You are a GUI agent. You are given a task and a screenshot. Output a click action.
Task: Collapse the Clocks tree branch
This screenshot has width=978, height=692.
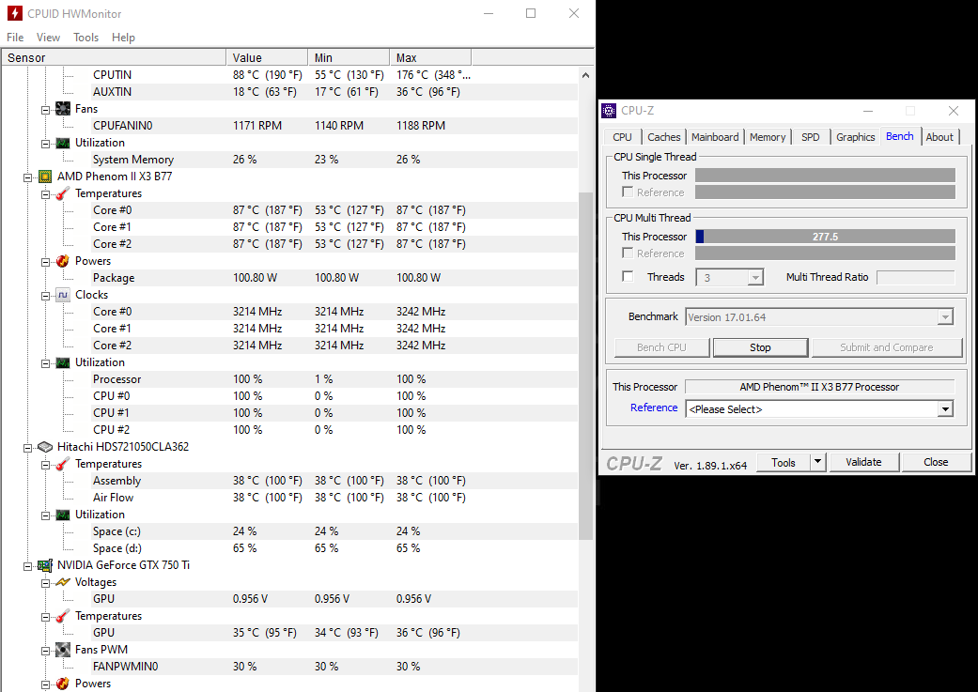pos(45,296)
